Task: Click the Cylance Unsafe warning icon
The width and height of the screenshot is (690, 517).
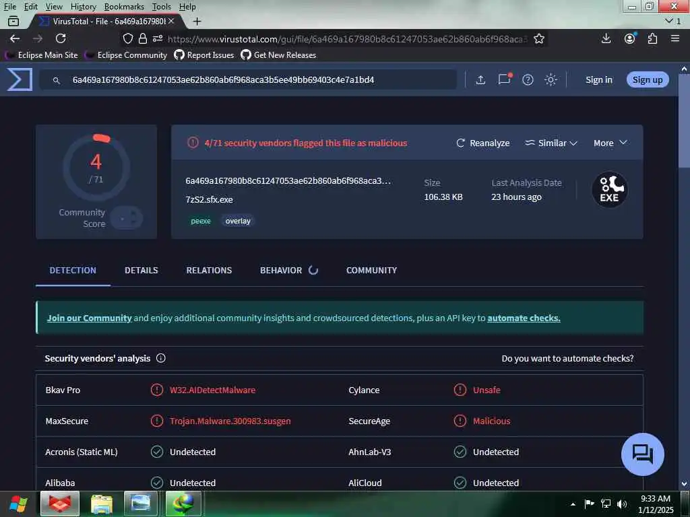Action: pos(460,390)
